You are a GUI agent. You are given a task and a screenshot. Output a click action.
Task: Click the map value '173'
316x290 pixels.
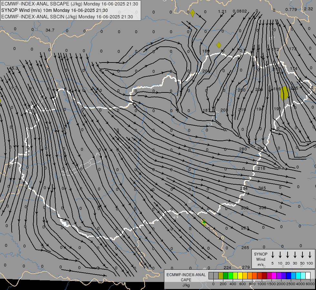point(293,49)
